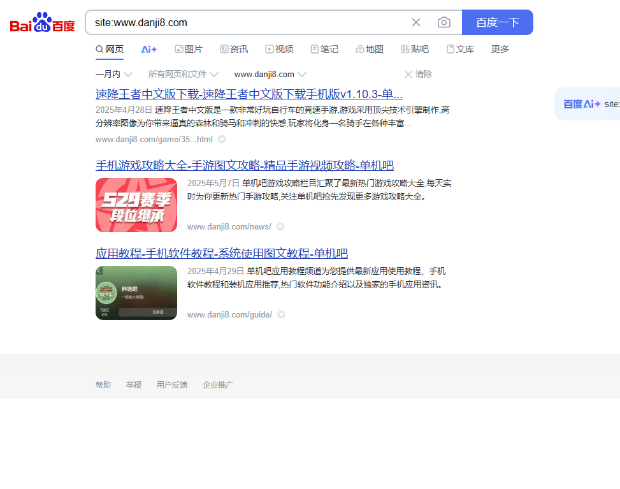This screenshot has width=620, height=489.
Task: Open the 一月内 time filter dropdown
Action: point(113,74)
